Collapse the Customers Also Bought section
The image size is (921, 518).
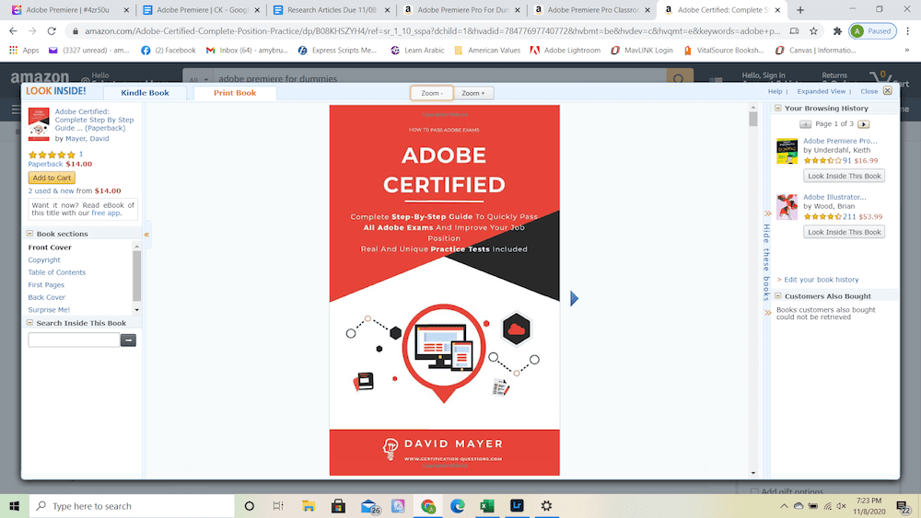point(778,296)
